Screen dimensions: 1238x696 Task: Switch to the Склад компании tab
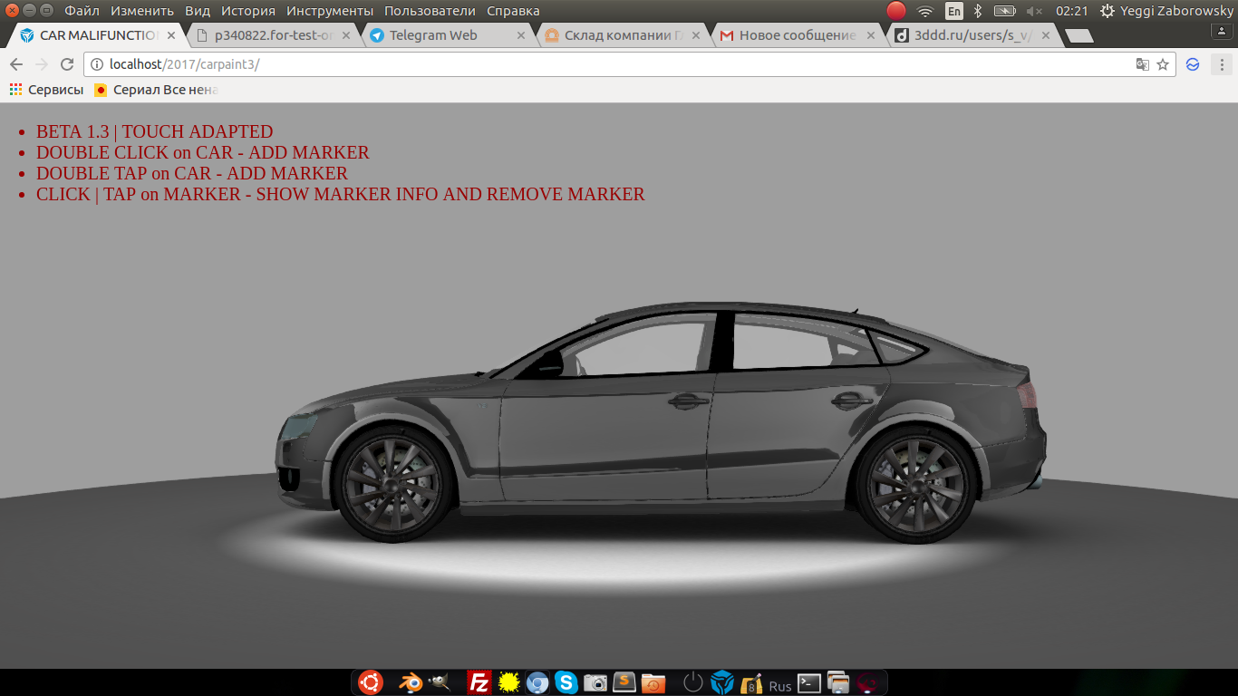pyautogui.click(x=622, y=35)
